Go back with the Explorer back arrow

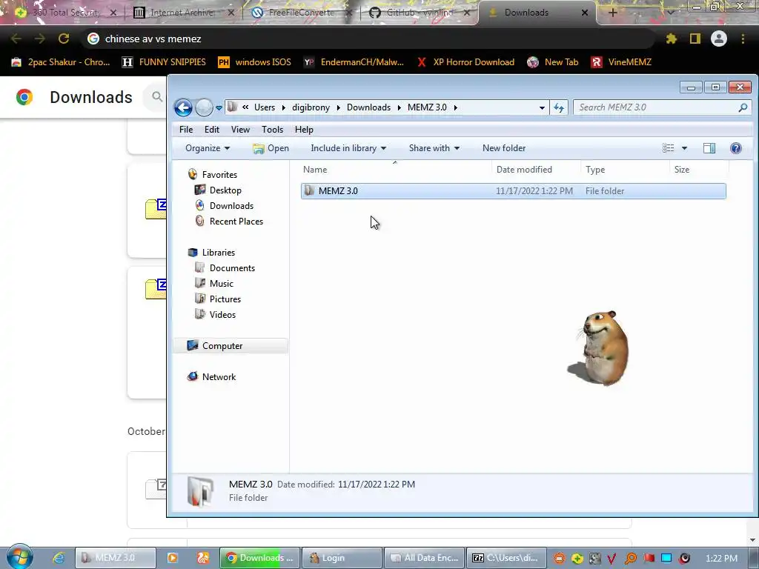184,107
